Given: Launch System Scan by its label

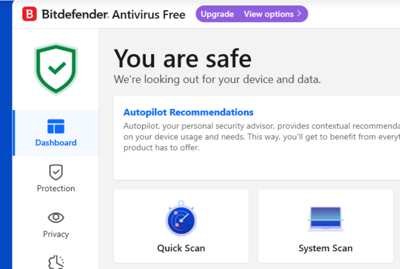Looking at the screenshot, I should 325,248.
